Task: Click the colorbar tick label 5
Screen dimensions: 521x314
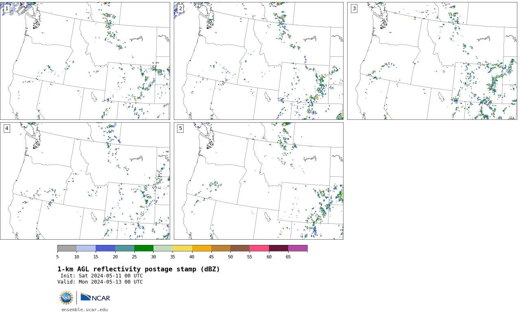Action: [x=57, y=257]
